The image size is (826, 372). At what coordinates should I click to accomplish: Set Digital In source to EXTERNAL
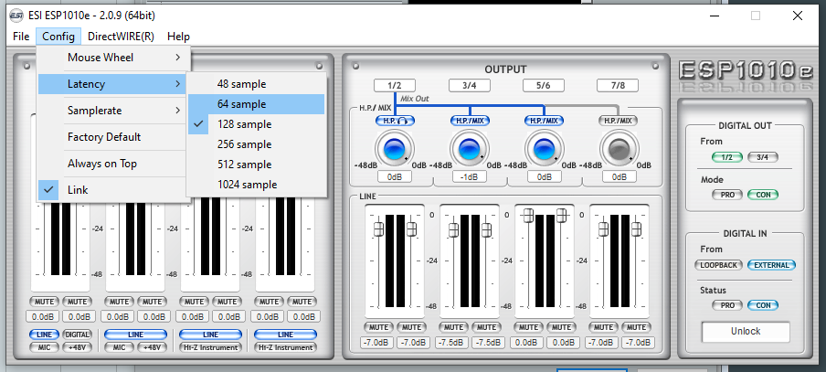click(771, 265)
